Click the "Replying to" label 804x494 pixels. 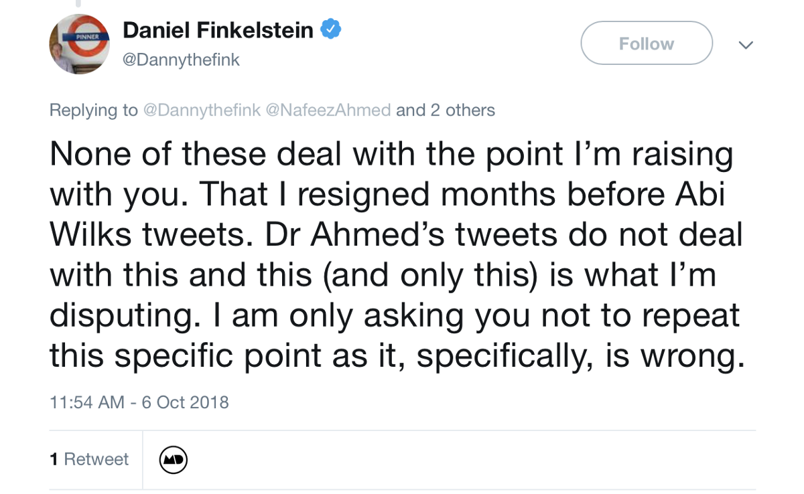(x=93, y=110)
